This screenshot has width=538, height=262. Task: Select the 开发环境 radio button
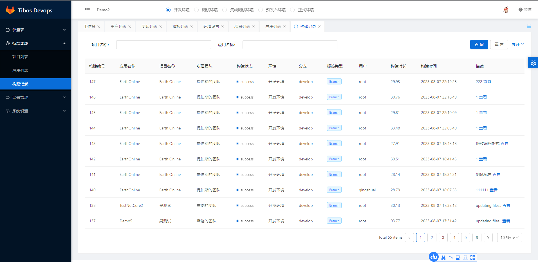(x=168, y=10)
